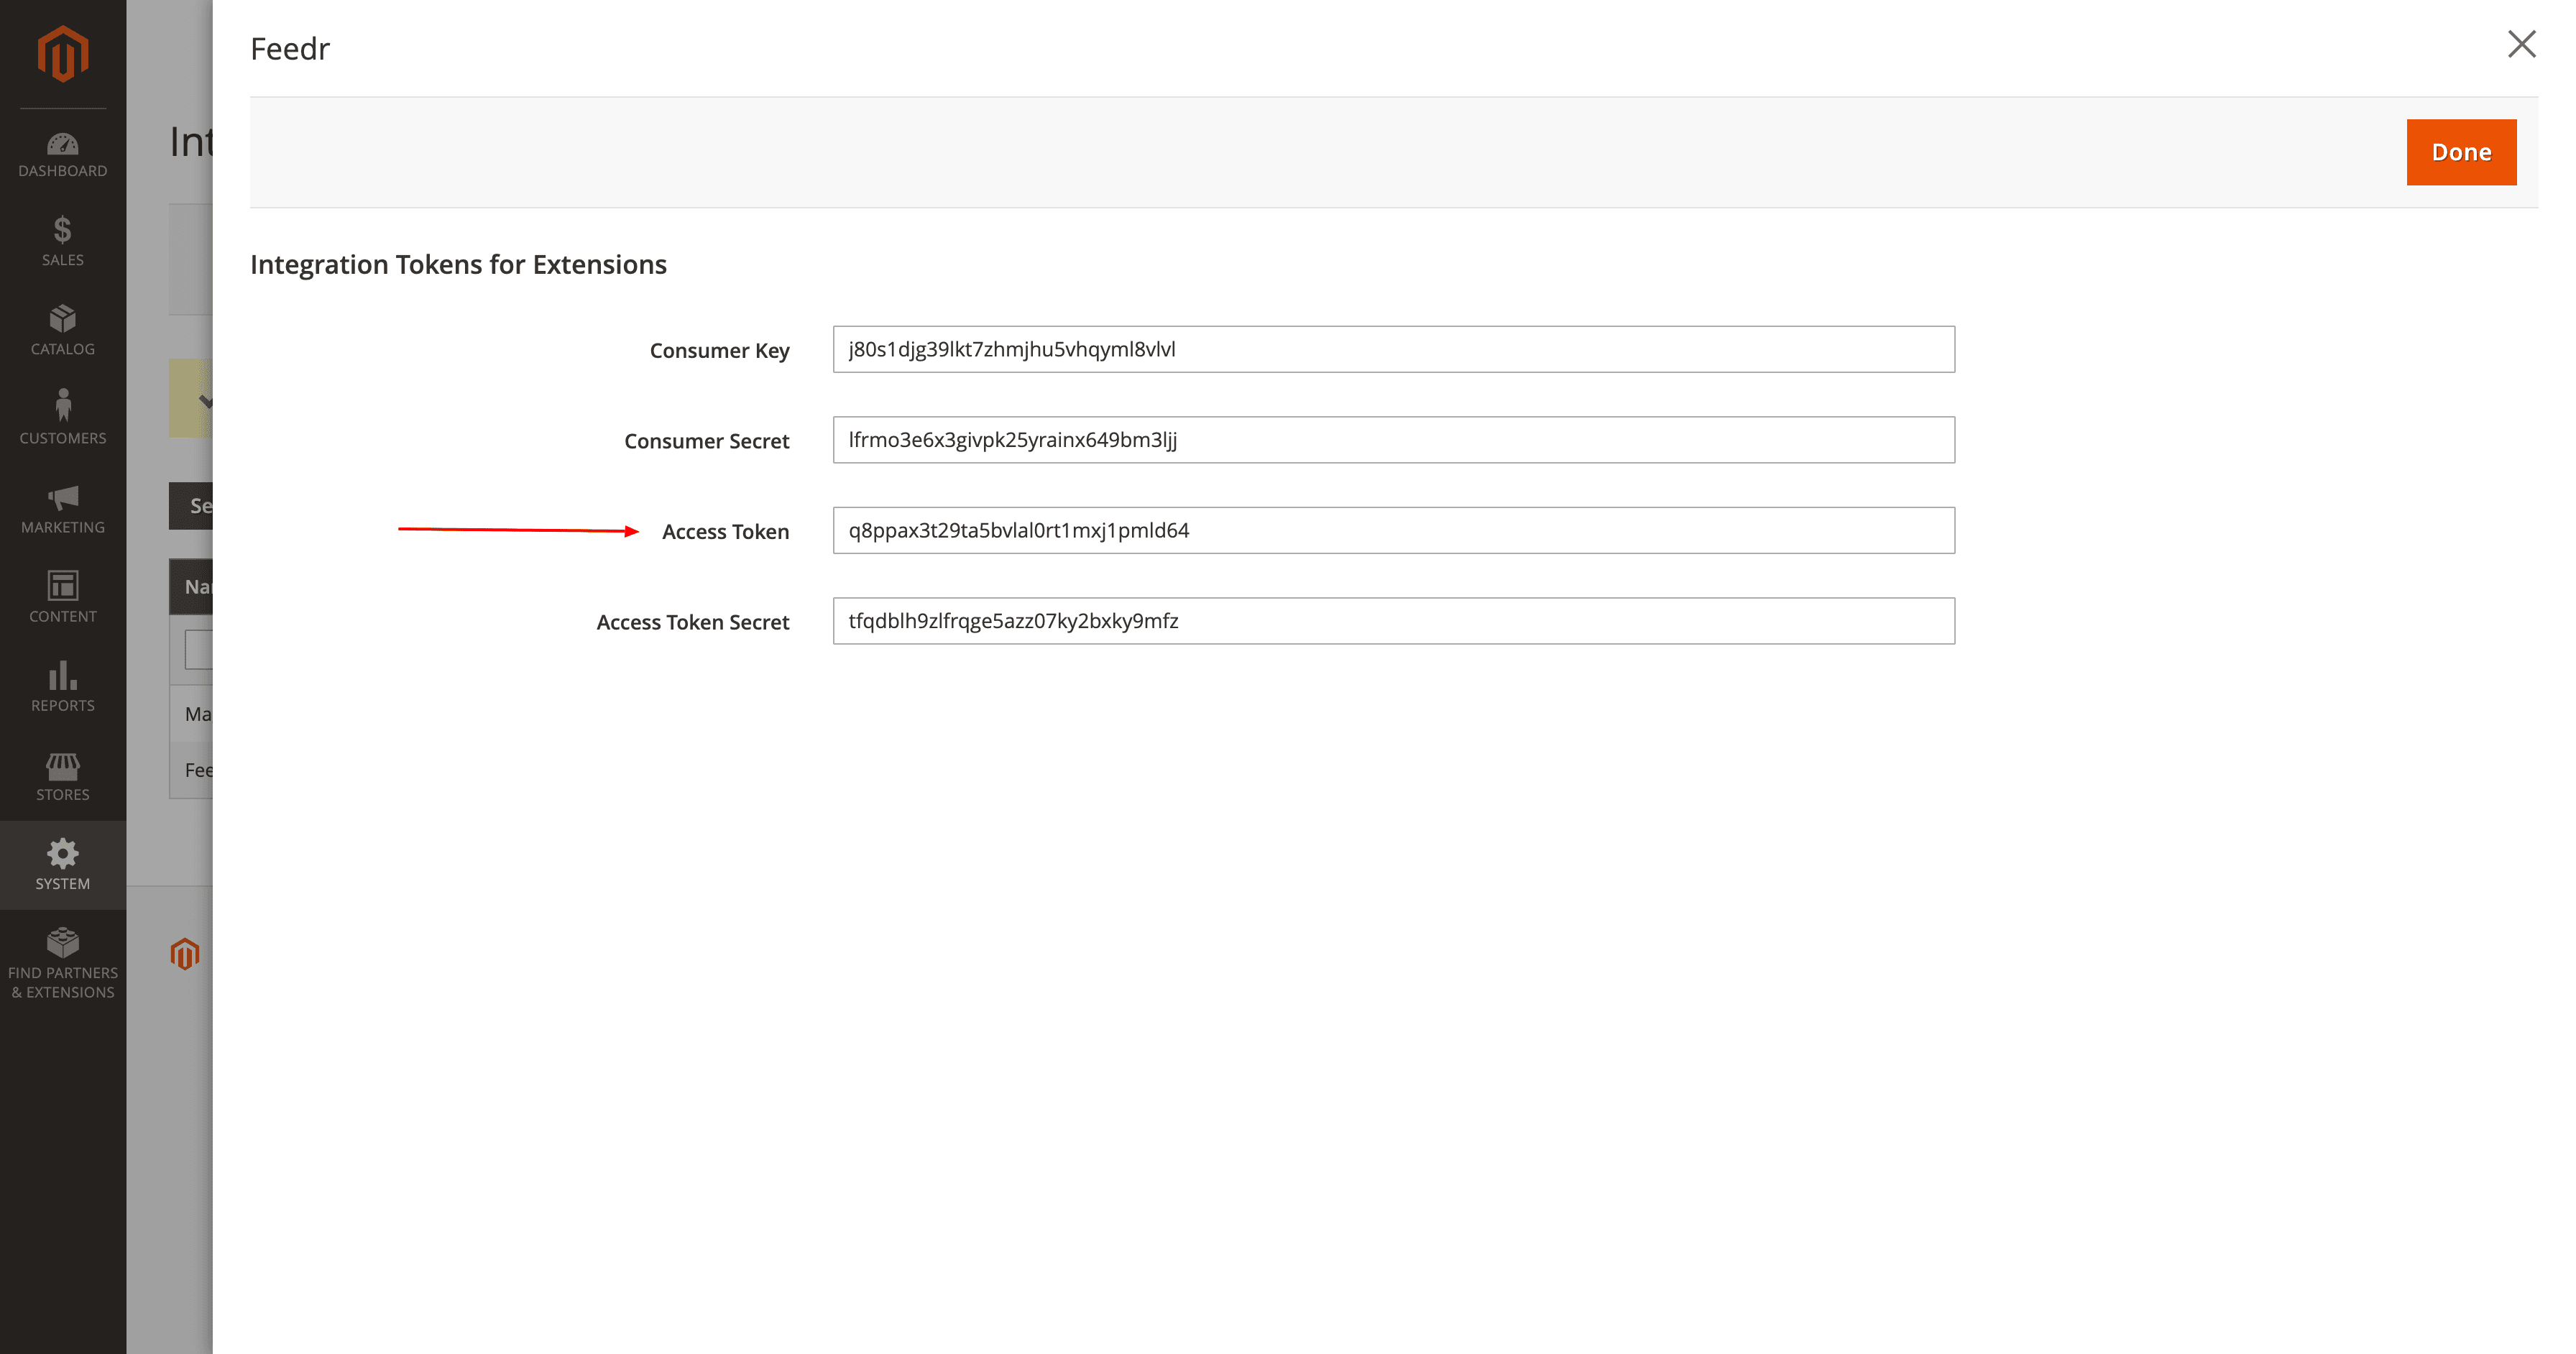Select the Access Token value
This screenshot has width=2576, height=1354.
coord(1392,530)
